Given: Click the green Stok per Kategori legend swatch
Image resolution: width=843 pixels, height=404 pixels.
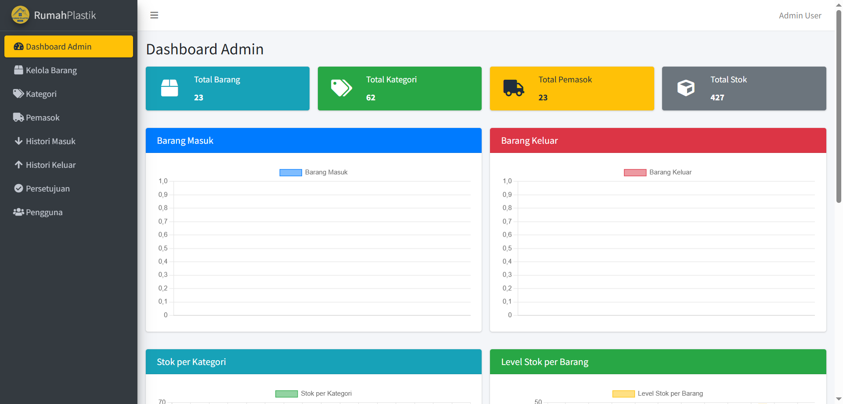Looking at the screenshot, I should pos(286,393).
